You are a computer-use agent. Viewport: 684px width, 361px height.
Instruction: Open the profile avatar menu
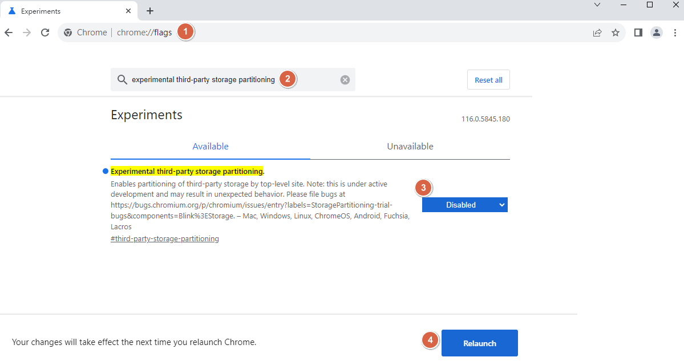tap(657, 33)
